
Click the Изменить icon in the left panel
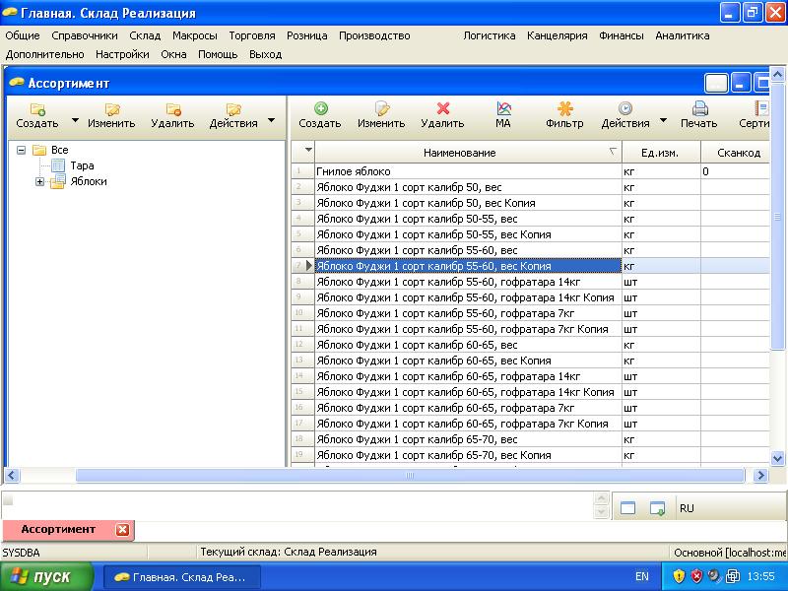click(111, 110)
